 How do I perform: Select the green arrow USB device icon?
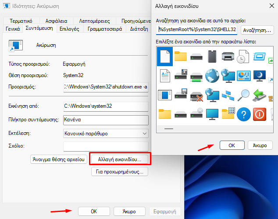(x=260, y=95)
